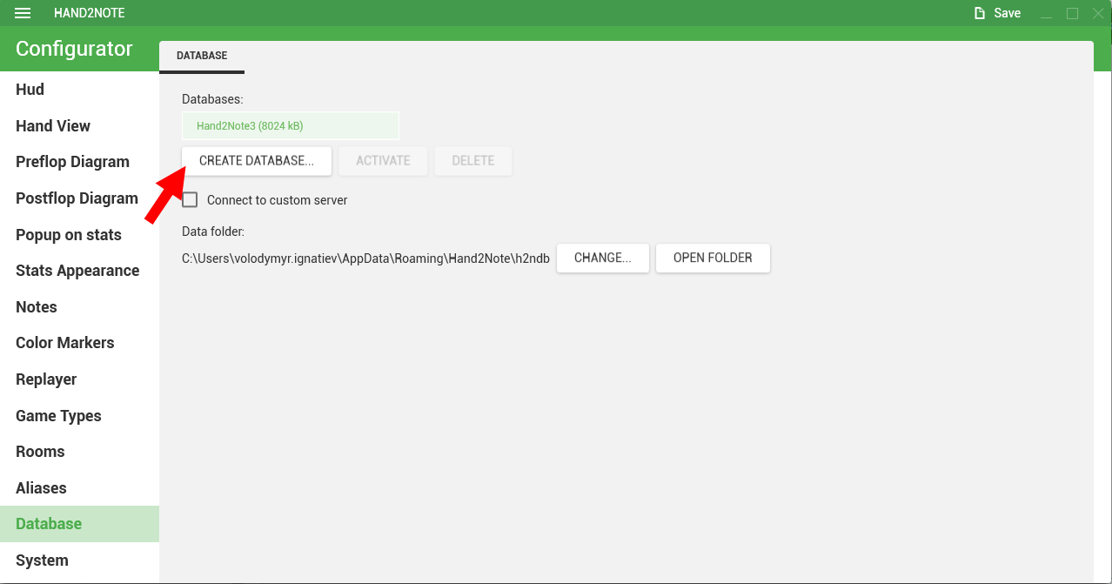Close the Hand2Note window
This screenshot has width=1112, height=584.
[1097, 13]
